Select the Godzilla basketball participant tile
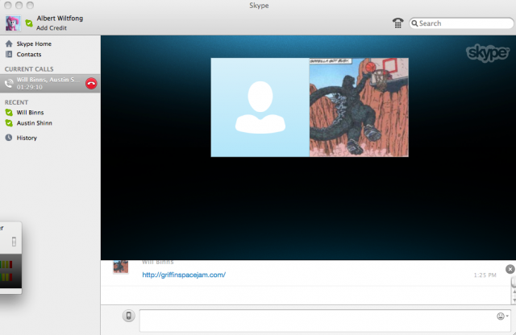516x335 pixels. [359, 107]
